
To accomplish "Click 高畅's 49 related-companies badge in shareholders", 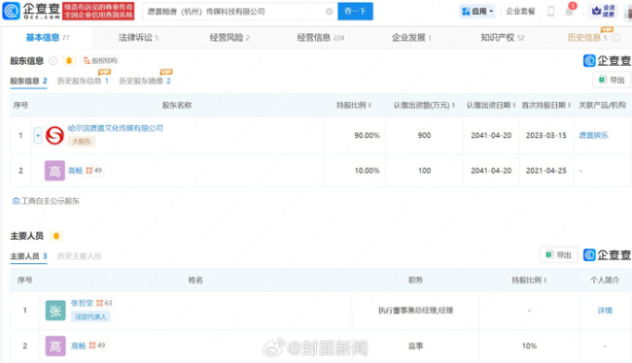I will pyautogui.click(x=93, y=171).
